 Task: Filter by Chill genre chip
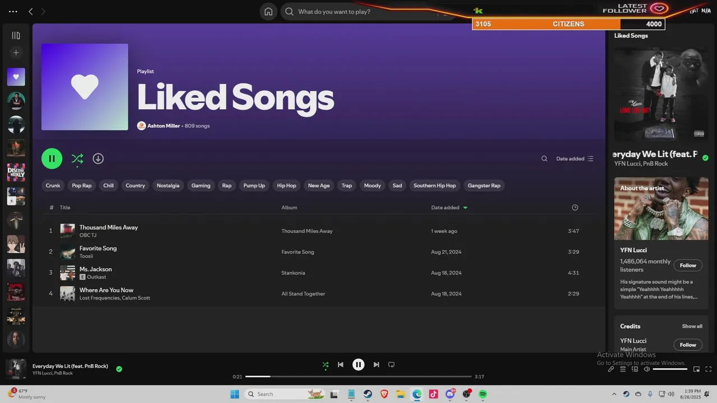[109, 185]
